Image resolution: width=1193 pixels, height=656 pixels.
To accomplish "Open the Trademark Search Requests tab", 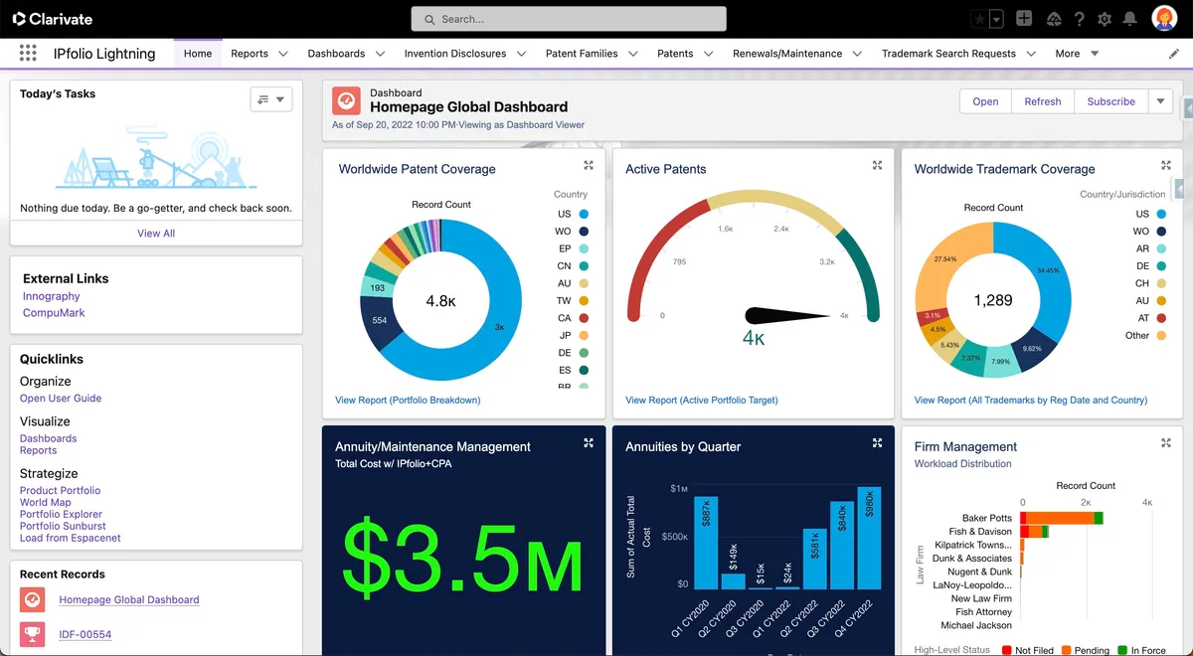I will 948,54.
